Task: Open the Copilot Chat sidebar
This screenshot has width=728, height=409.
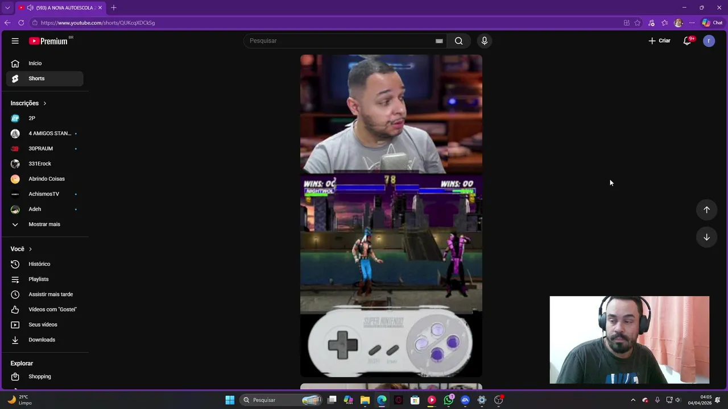Action: [x=712, y=23]
